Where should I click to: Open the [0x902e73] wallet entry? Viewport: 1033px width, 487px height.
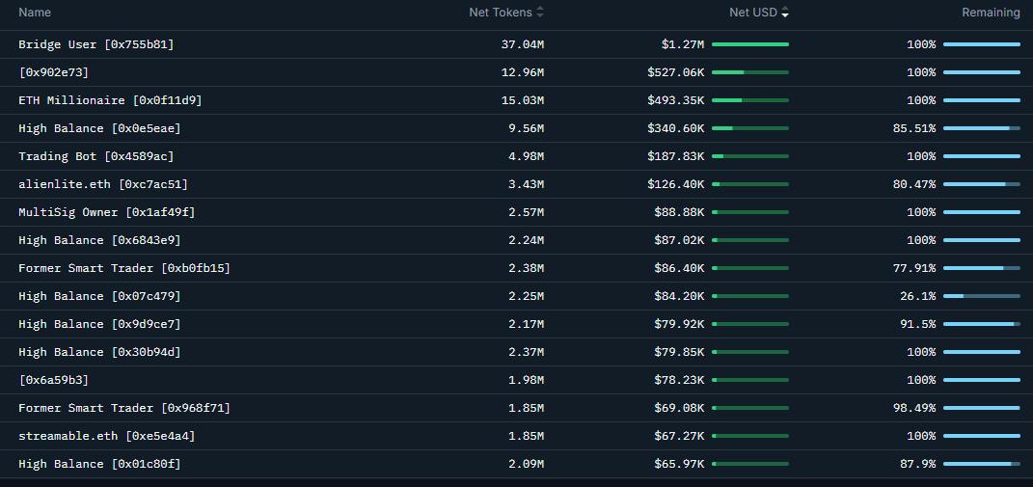(x=54, y=72)
